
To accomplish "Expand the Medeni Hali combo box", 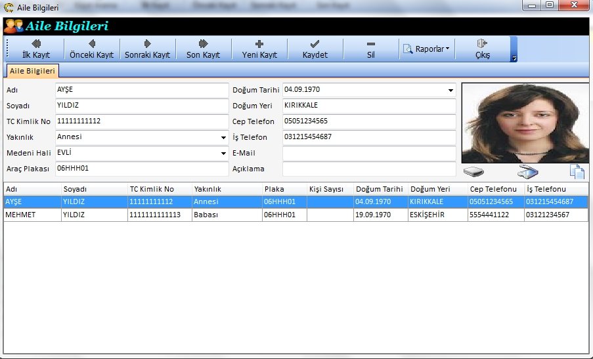I will [x=223, y=154].
